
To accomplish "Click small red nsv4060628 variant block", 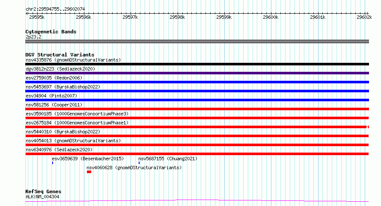I will [89, 172].
